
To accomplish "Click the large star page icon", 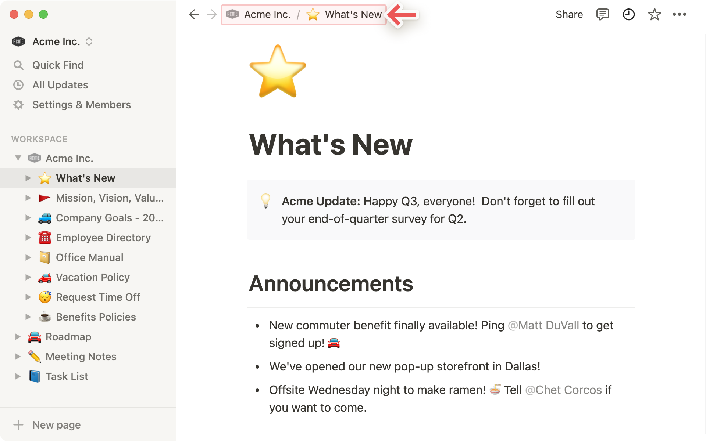I will (278, 71).
